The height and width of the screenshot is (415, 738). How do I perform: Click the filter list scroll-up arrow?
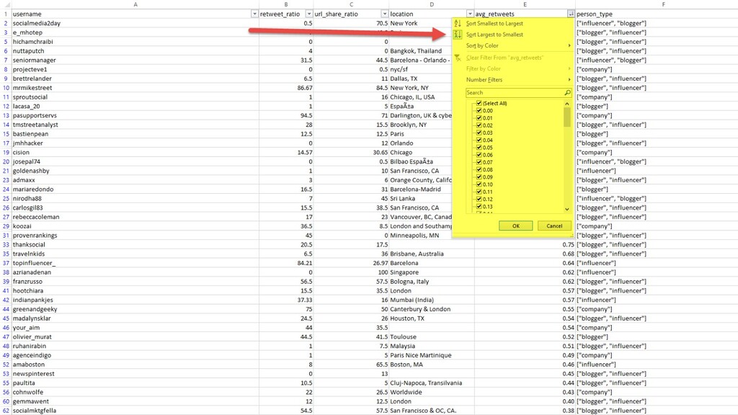click(566, 104)
